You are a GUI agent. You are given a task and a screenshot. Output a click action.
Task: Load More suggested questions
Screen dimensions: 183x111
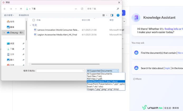pos(137,79)
